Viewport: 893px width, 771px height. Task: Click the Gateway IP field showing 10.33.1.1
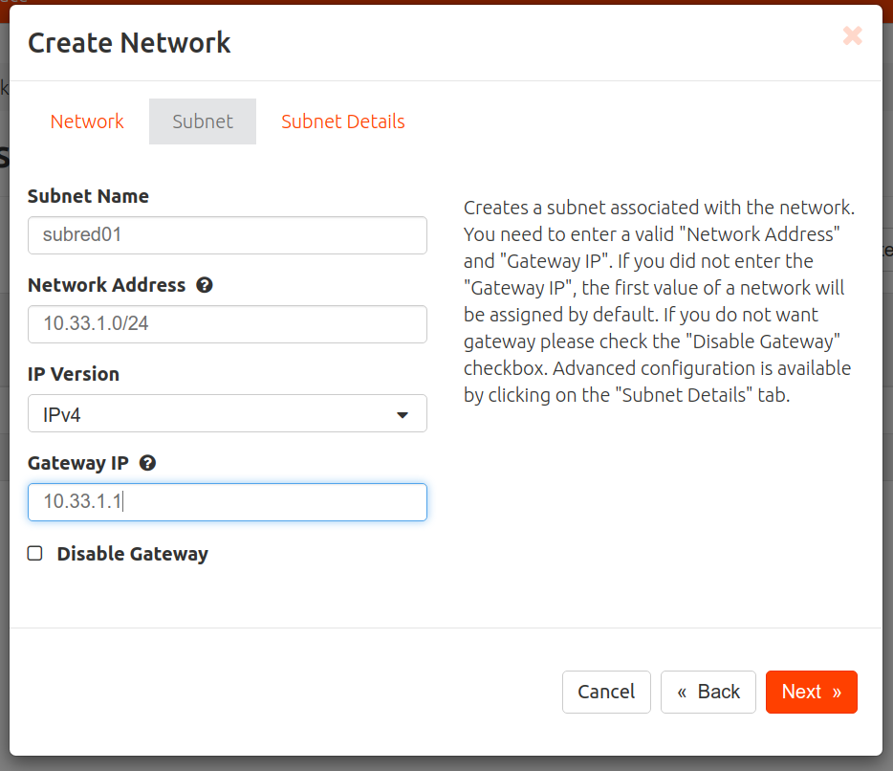click(227, 502)
